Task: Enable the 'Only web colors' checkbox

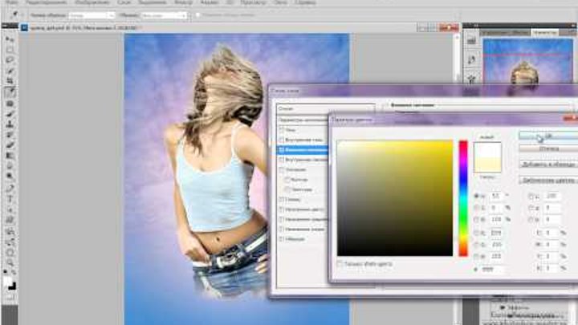Action: coord(340,263)
